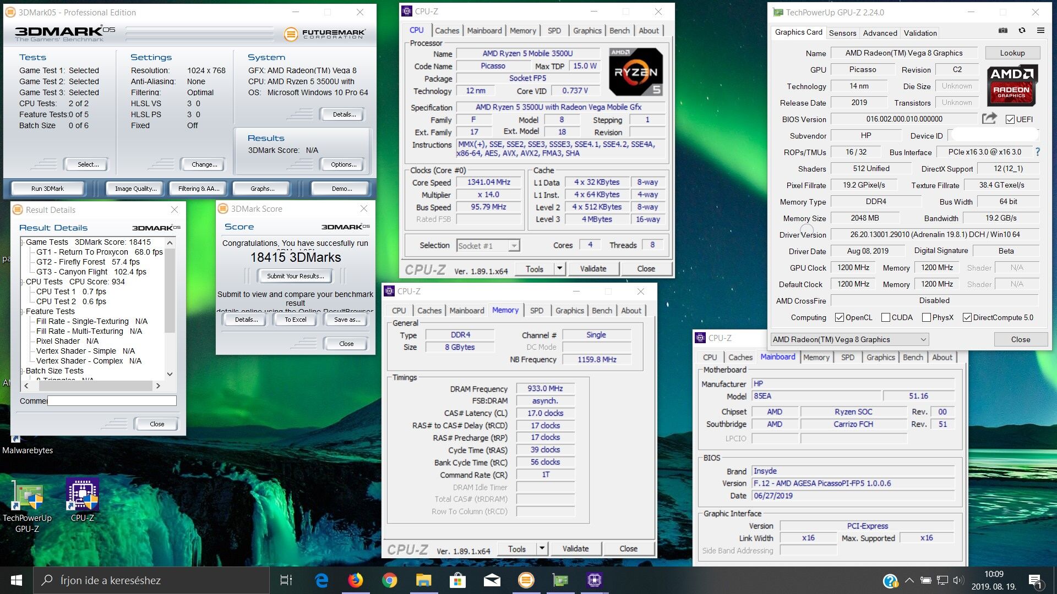Viewport: 1057px width, 594px height.
Task: Open TechPowerUp GPU-Z desktop shortcut
Action: 27,506
